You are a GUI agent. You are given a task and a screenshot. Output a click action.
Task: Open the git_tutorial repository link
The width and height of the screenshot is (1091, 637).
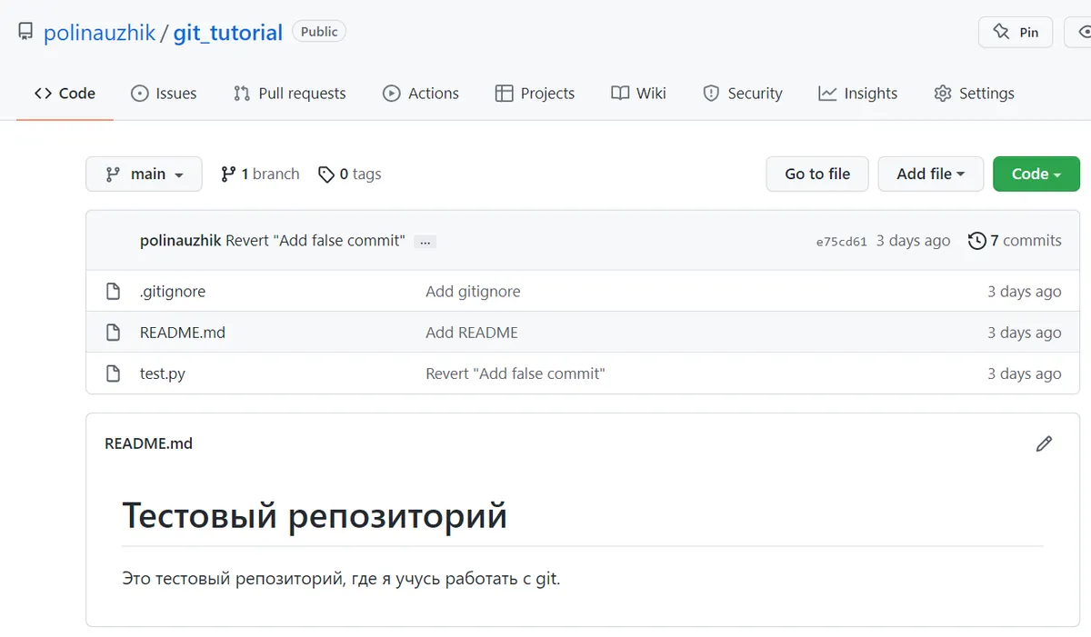coord(228,33)
